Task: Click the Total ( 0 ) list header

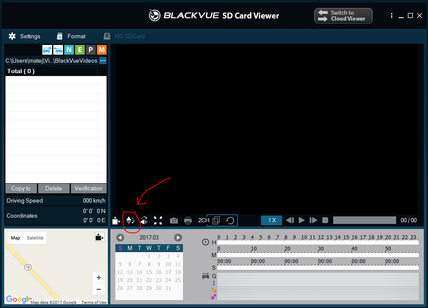Action: click(x=51, y=71)
